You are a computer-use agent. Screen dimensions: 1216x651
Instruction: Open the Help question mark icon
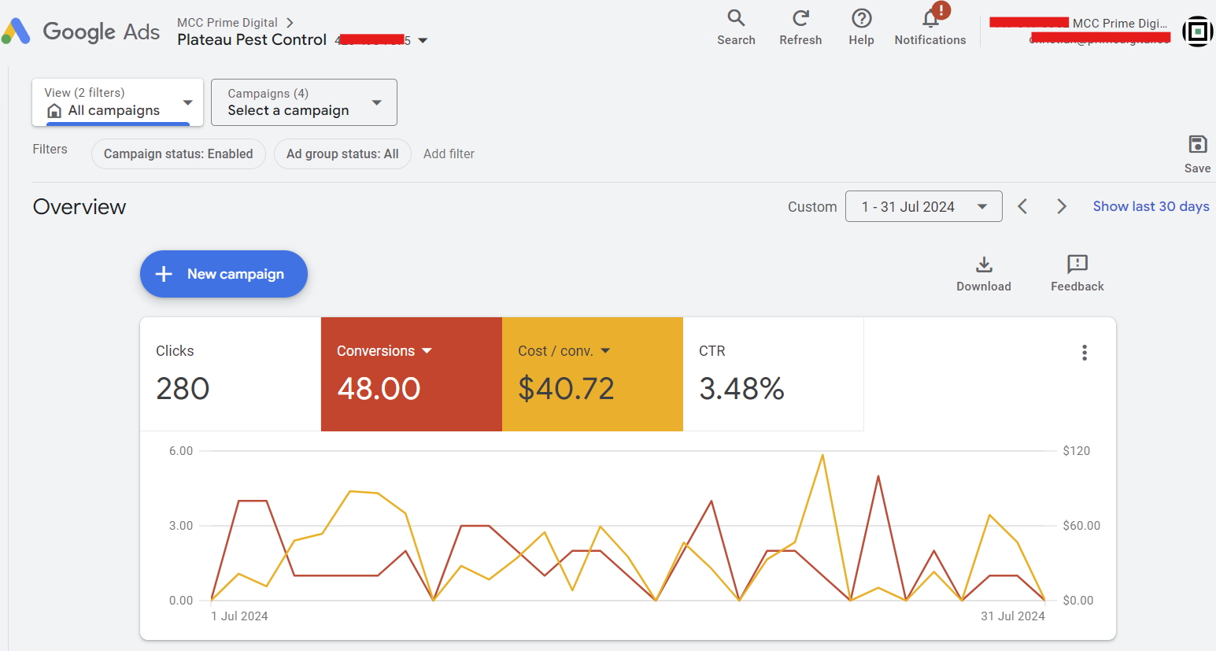861,19
